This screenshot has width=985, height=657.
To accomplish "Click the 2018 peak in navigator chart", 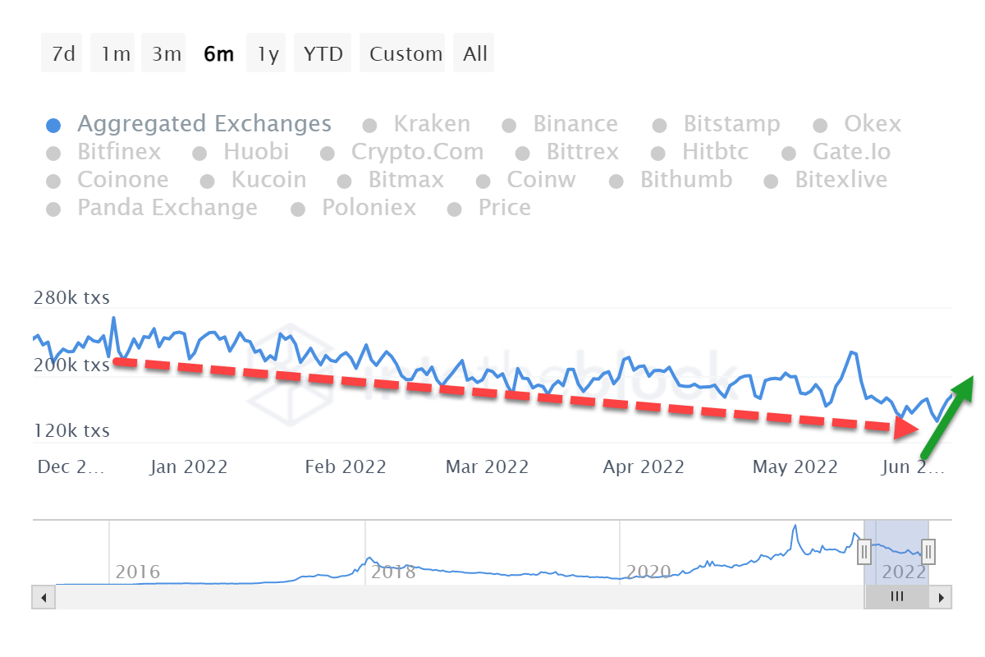I will [x=369, y=558].
